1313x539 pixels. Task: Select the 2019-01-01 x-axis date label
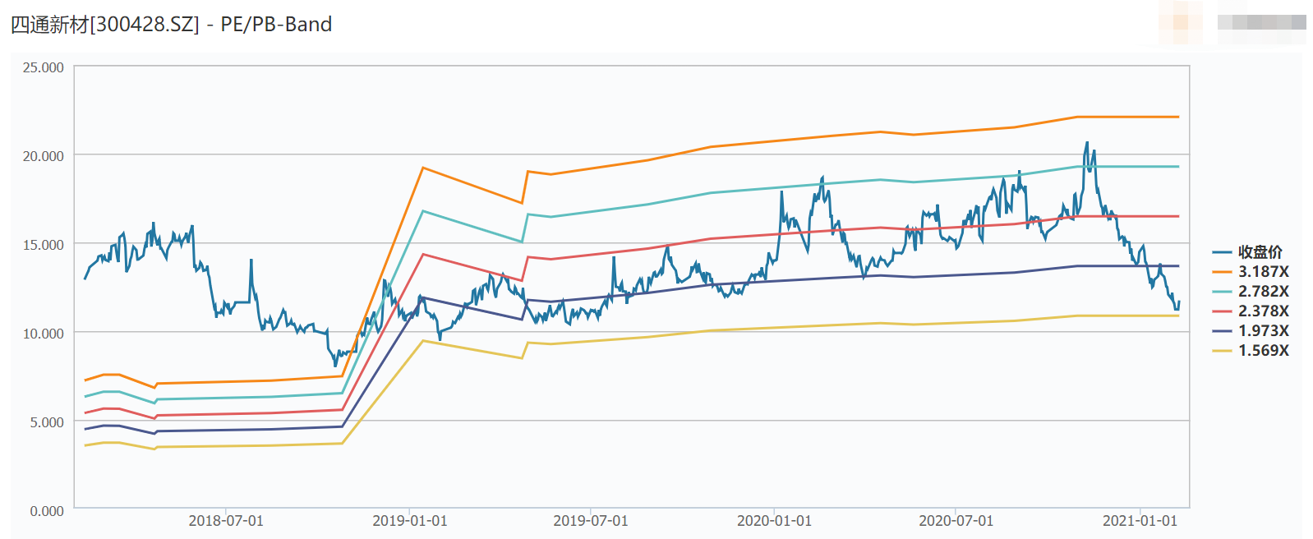(409, 521)
